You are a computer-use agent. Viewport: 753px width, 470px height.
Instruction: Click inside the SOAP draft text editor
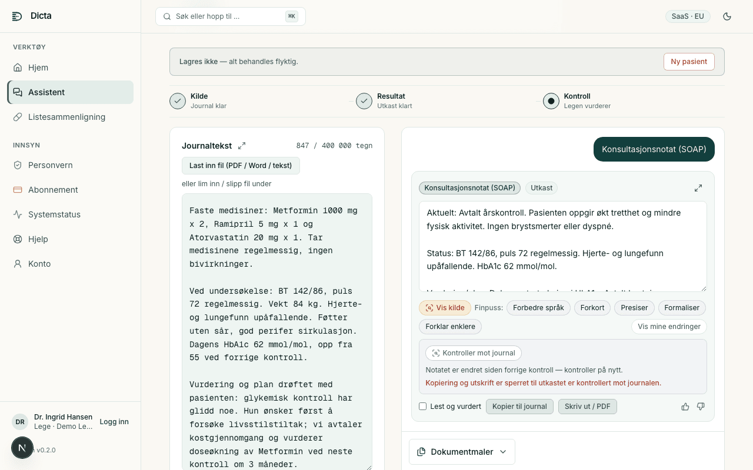click(563, 246)
